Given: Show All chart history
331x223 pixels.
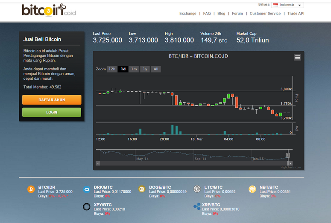Looking at the screenshot, I should click(156, 69).
